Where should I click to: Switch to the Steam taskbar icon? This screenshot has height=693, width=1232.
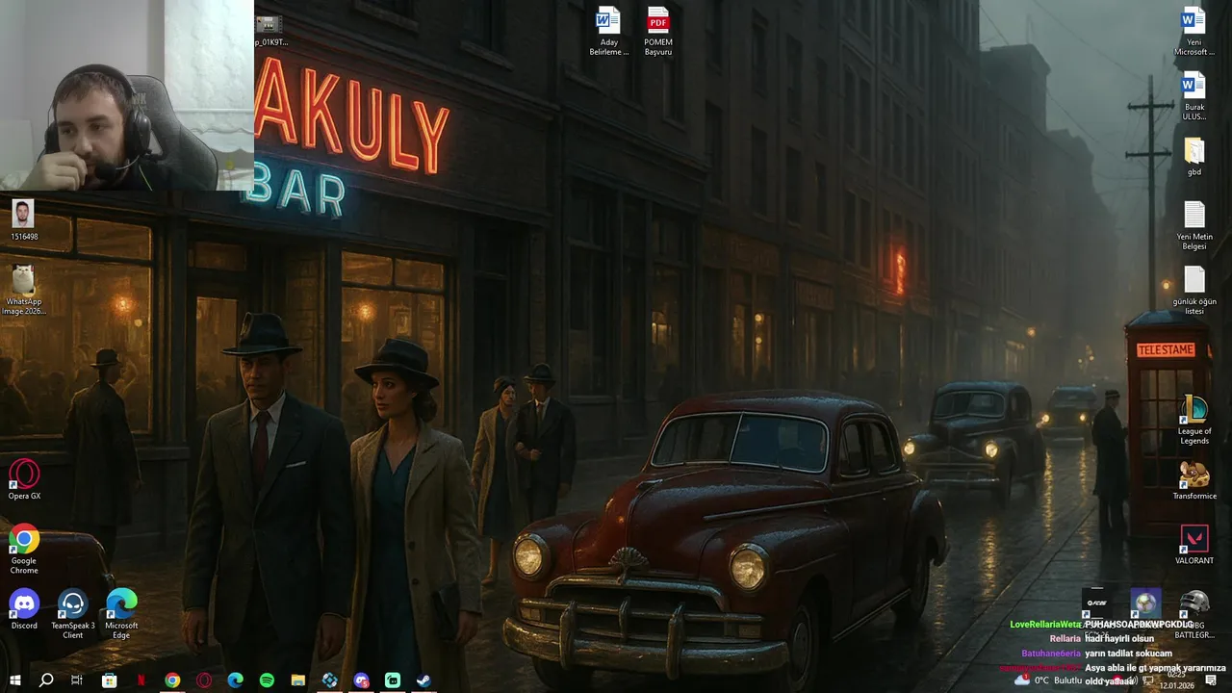coord(423,680)
